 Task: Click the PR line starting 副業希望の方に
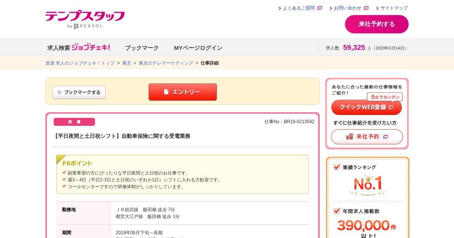point(129,173)
